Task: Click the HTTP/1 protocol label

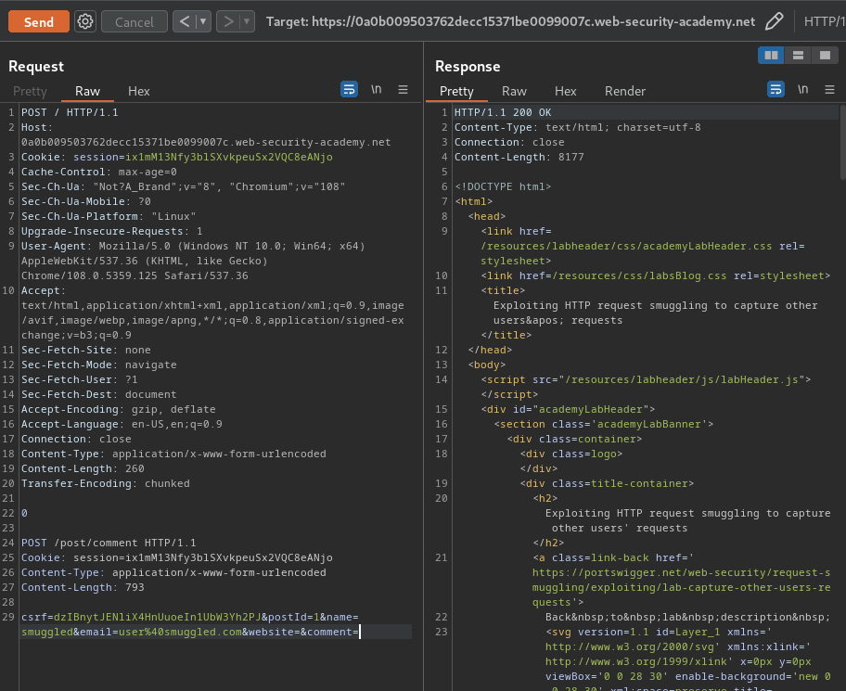Action: 825,21
